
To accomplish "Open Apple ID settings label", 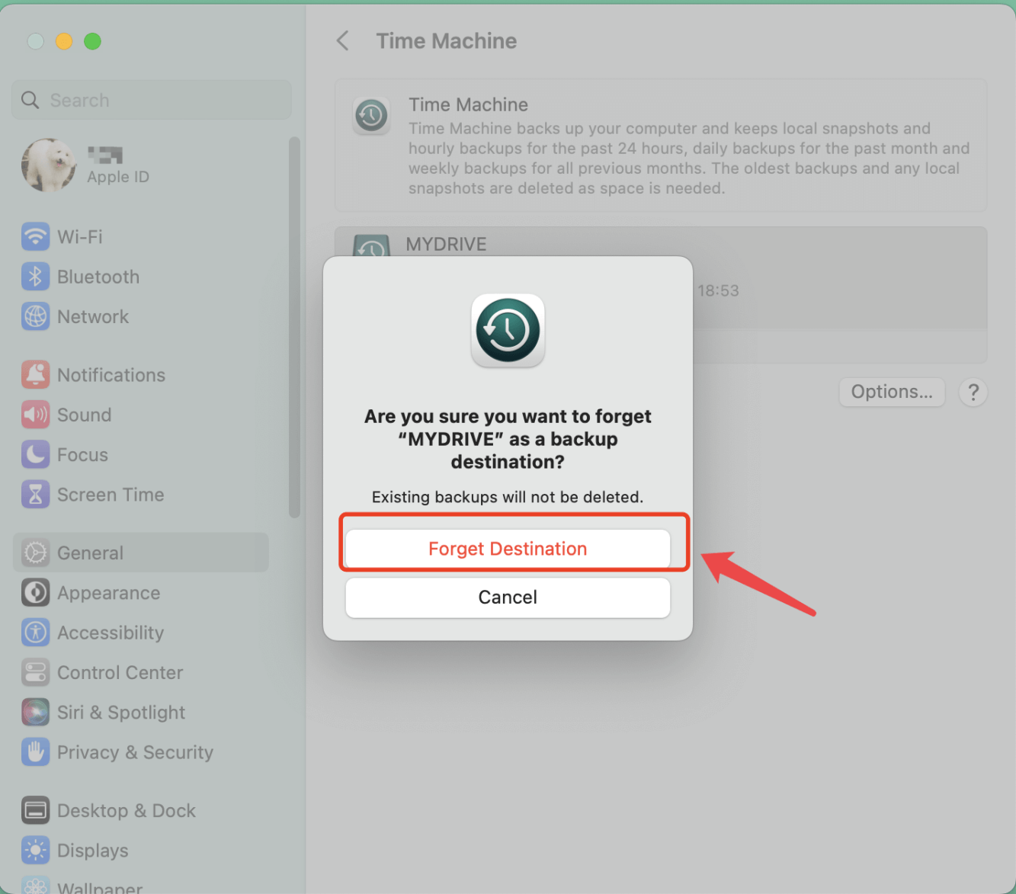I will [x=118, y=177].
